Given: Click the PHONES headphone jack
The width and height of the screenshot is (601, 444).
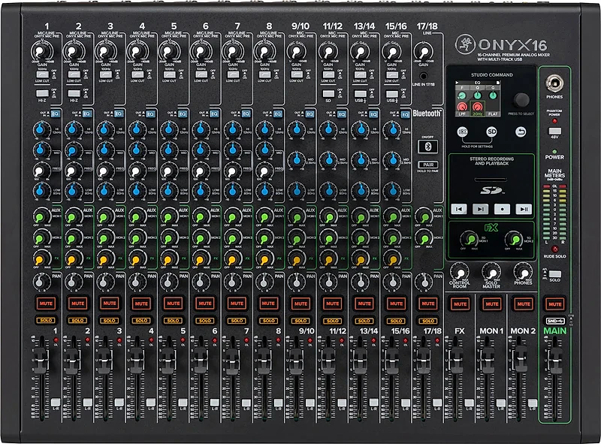Looking at the screenshot, I should [554, 83].
